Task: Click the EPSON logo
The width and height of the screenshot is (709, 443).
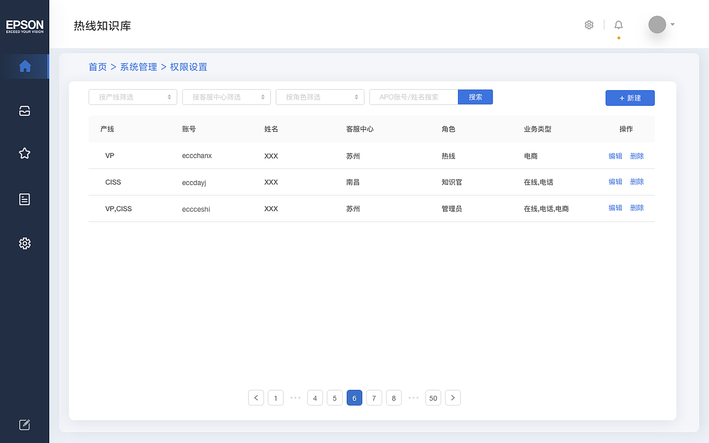Action: tap(24, 27)
